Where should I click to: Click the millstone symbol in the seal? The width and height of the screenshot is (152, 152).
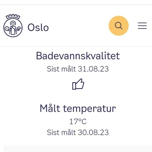(x=7, y=29)
